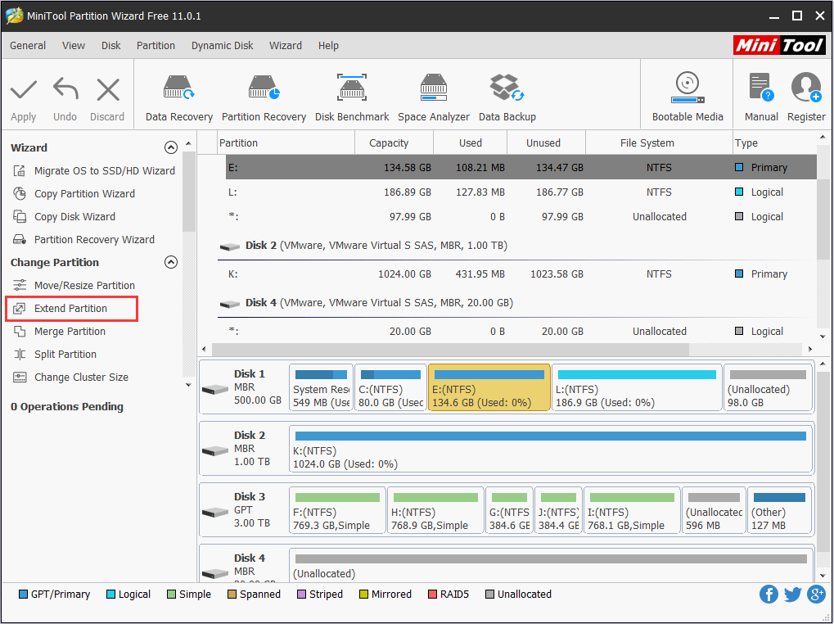Open the Manual icon
834x624 pixels.
[761, 88]
